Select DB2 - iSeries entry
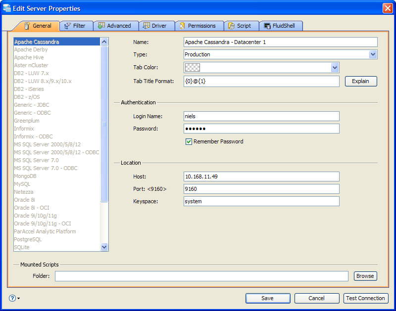The width and height of the screenshot is (396, 311). coord(57,89)
